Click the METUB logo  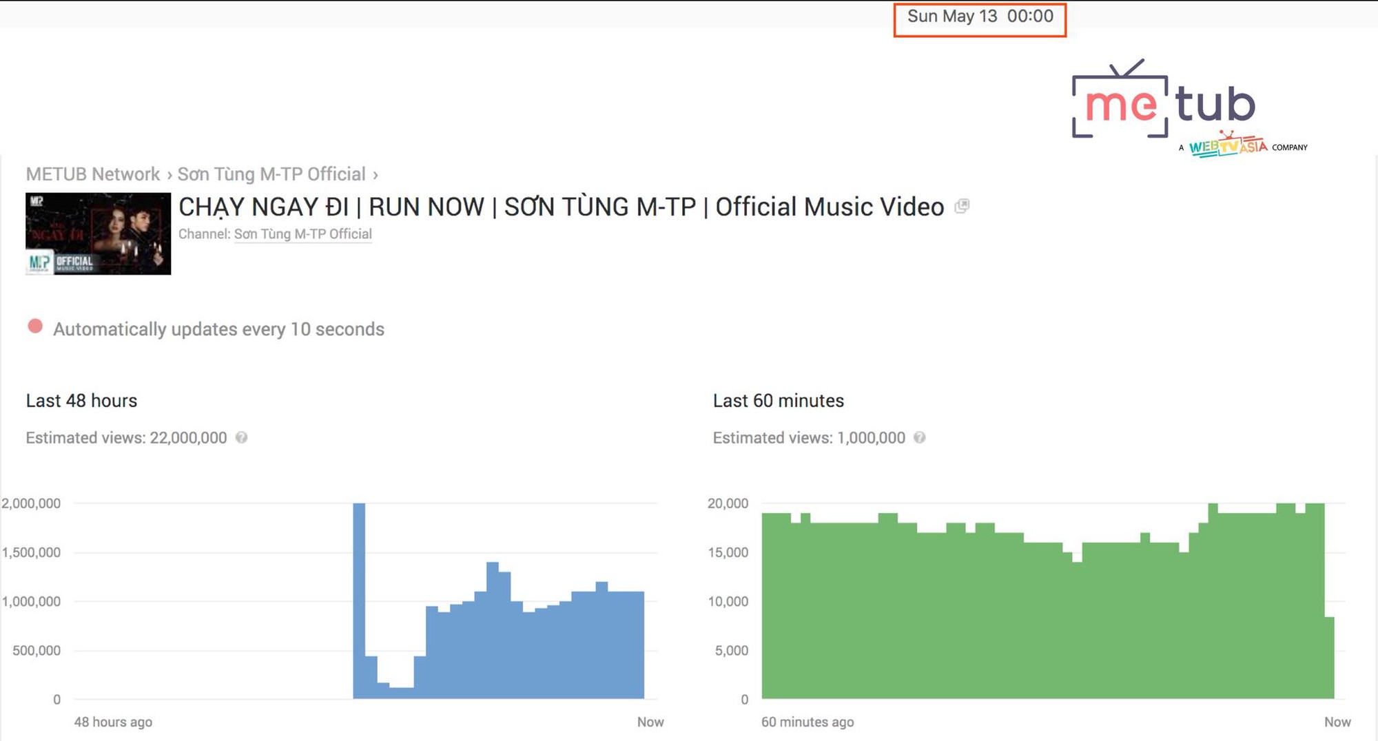pos(1164,100)
